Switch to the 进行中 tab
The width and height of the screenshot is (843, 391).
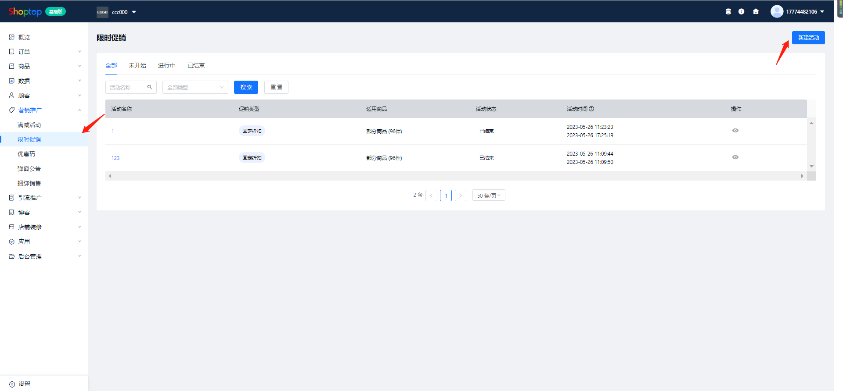tap(166, 65)
